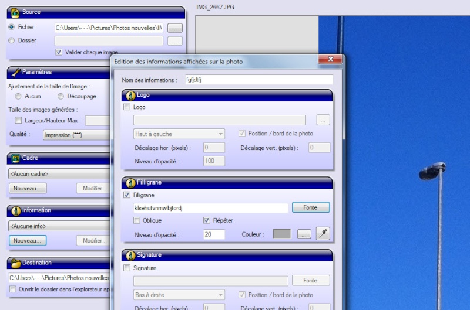Screen dimensions: 470x310
Task: Open Fonte settings for Filligrane
Action: coord(311,207)
